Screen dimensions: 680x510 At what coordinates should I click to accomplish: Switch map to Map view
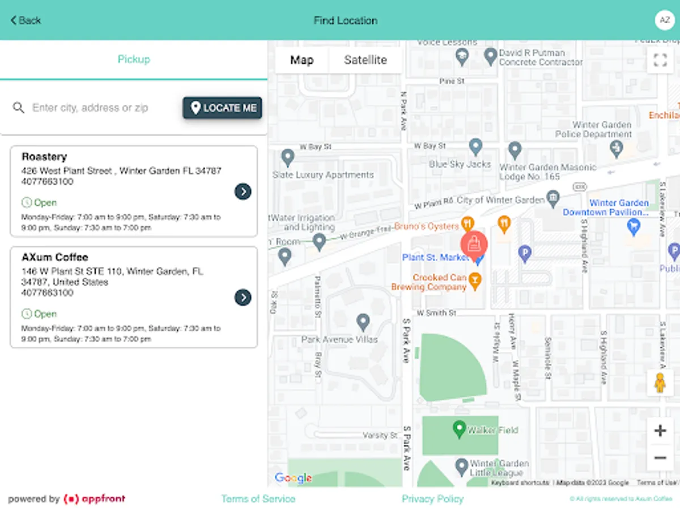click(x=301, y=60)
